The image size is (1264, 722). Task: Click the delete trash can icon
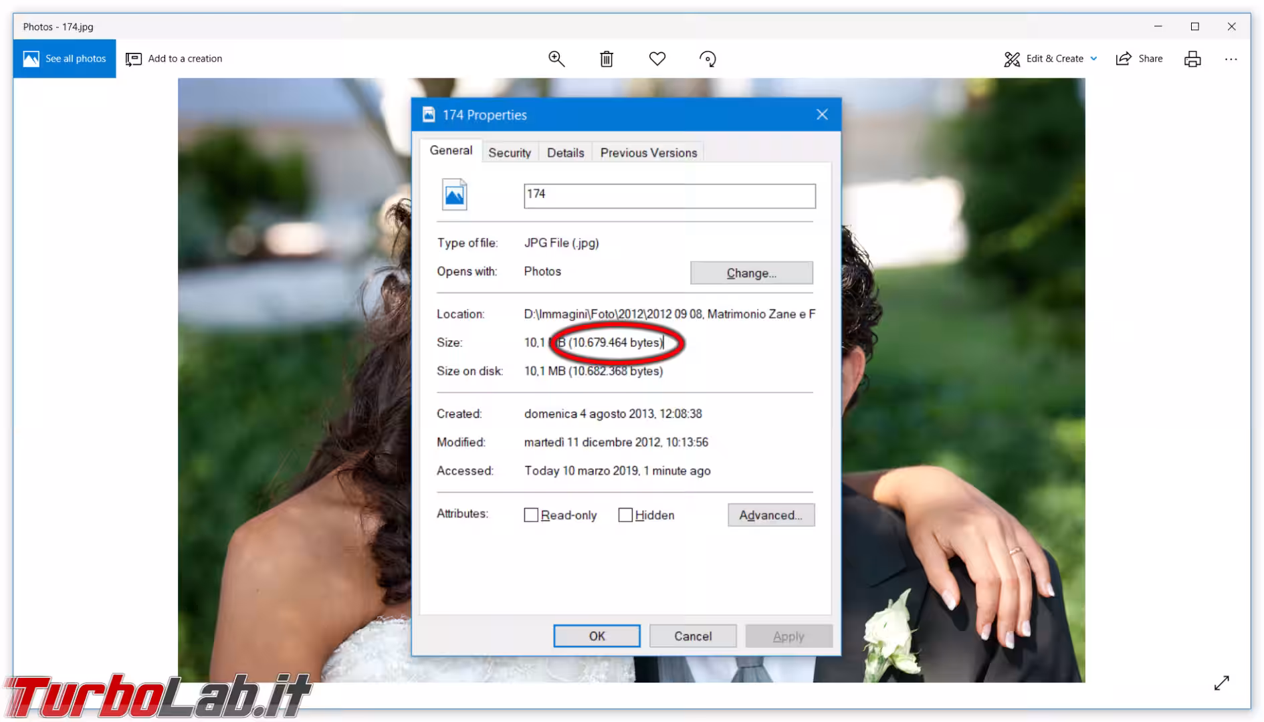pos(606,59)
